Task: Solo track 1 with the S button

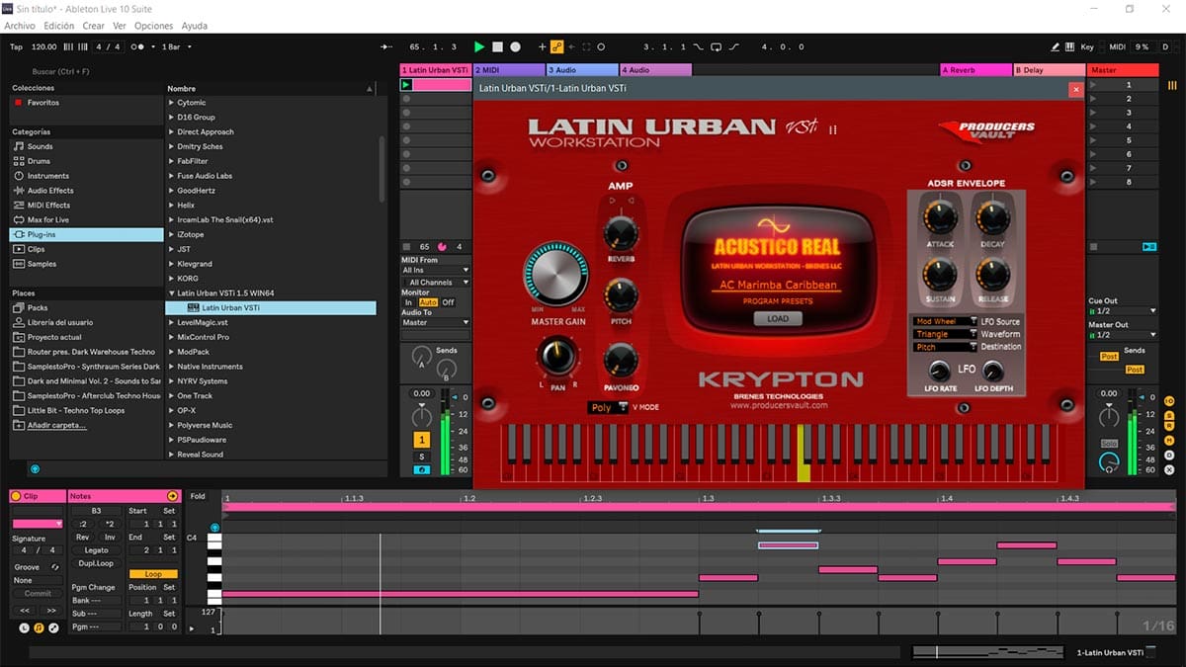Action: point(422,457)
